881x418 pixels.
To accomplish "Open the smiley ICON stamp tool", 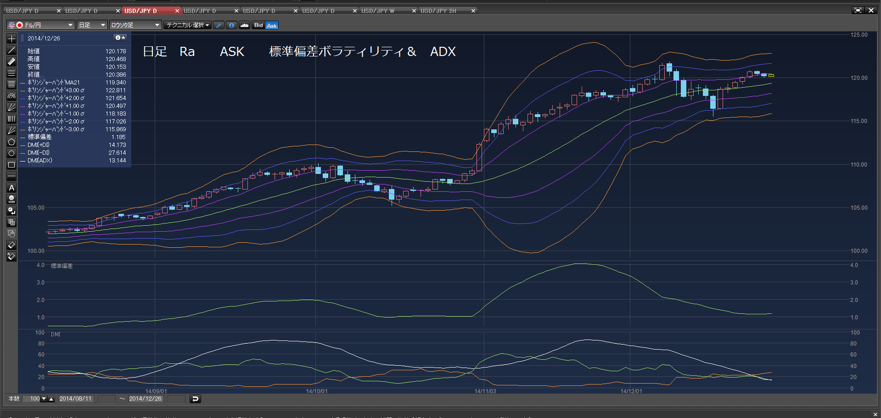I will pyautogui.click(x=11, y=200).
